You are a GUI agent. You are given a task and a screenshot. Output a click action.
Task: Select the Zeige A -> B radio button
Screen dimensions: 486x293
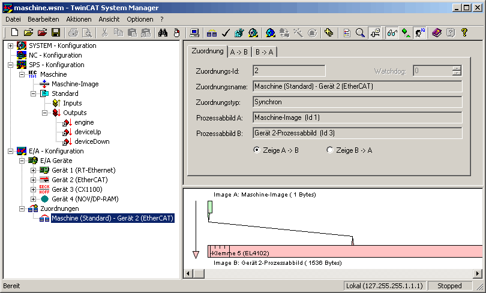(257, 150)
